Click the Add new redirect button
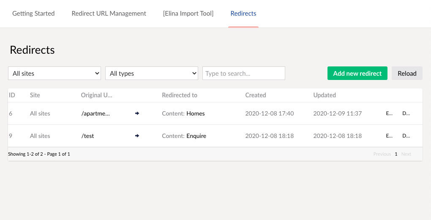The width and height of the screenshot is (431, 220). [357, 73]
